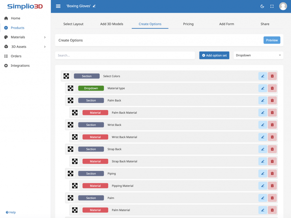Open the Help link

coord(11,212)
